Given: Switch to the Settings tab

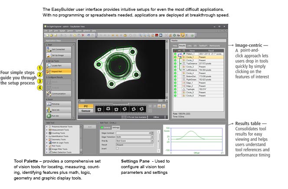Looking at the screenshot, I should click(116, 127).
